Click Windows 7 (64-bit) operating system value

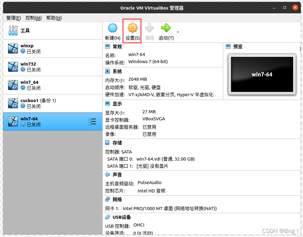click(x=148, y=62)
